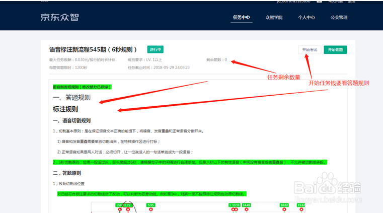The width and height of the screenshot is (383, 213).
Task: Click the 最大任务报酬 0.030元 text
Action: (82, 60)
